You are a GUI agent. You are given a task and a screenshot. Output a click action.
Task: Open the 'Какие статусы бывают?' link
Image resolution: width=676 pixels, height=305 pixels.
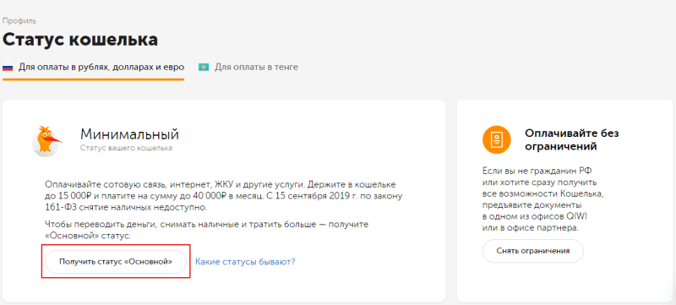click(245, 262)
